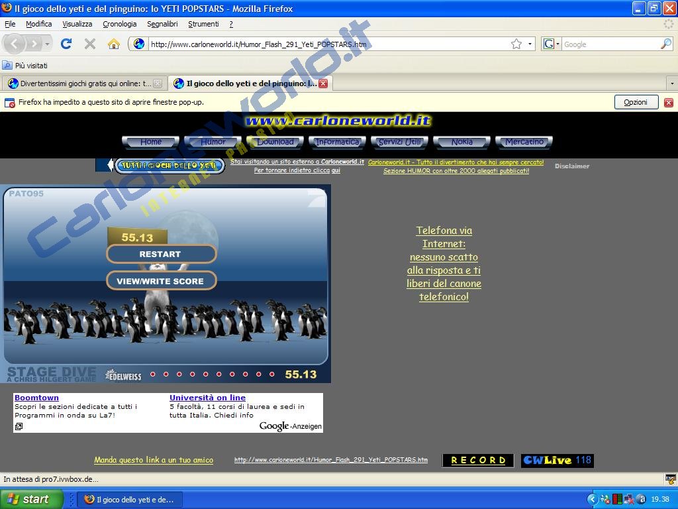Screen dimensions: 678x509
Task: Open the Visualizza menu
Action: (77, 25)
